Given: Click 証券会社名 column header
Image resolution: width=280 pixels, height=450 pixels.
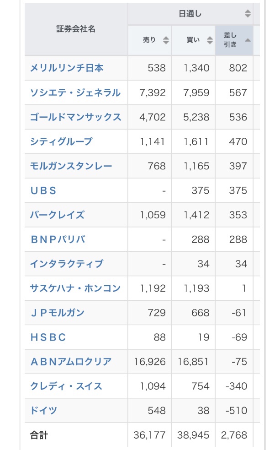Looking at the screenshot, I should pos(76,29).
